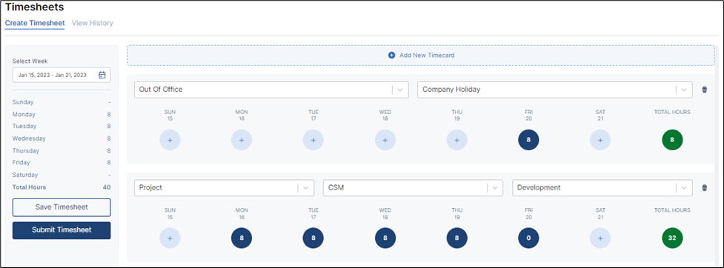Viewport: 724px width, 268px height.
Task: Add hours for Tuesday in Company Holiday row
Action: click(x=313, y=140)
